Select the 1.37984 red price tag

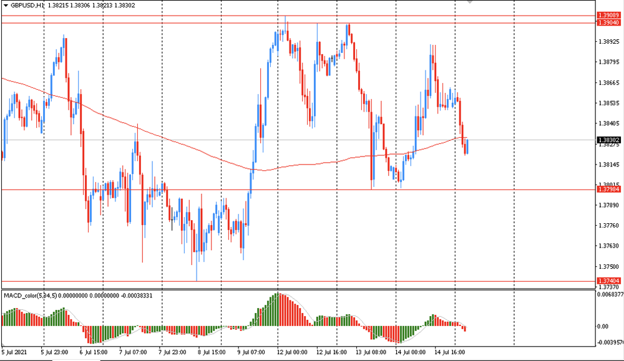609,190
